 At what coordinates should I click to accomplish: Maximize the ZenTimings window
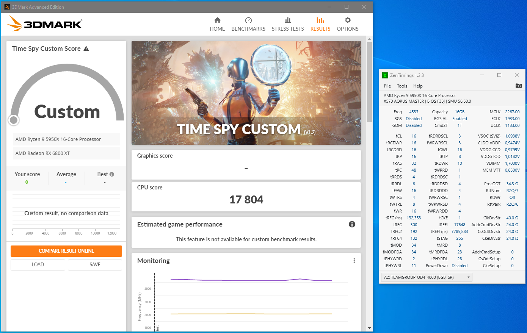[499, 75]
